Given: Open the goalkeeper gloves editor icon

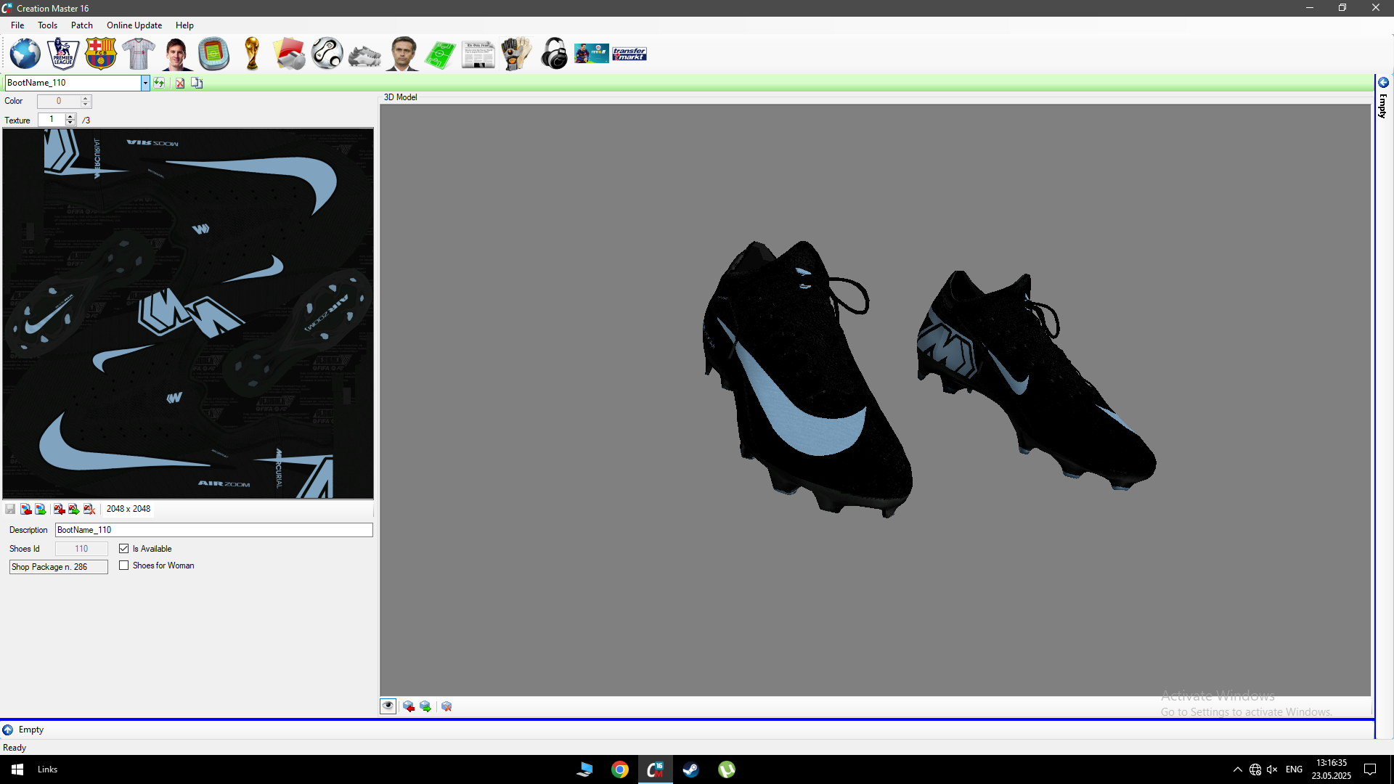Looking at the screenshot, I should pos(516,54).
